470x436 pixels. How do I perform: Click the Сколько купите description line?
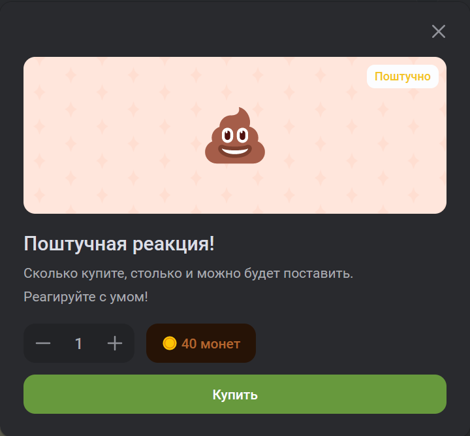(188, 273)
